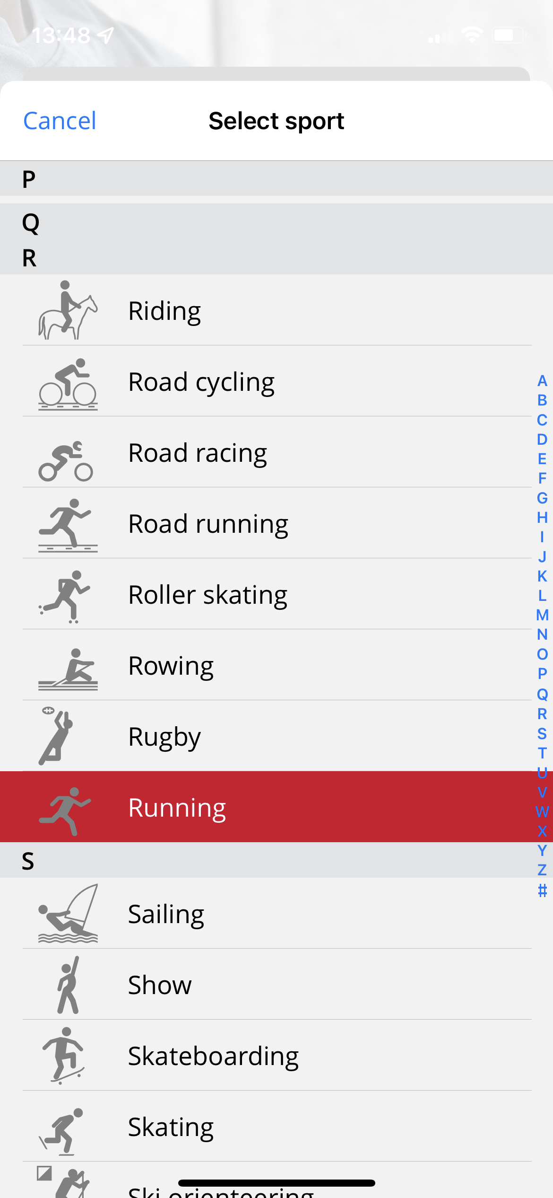Tap the horse Riding icon
The image size is (553, 1198).
[x=68, y=310]
